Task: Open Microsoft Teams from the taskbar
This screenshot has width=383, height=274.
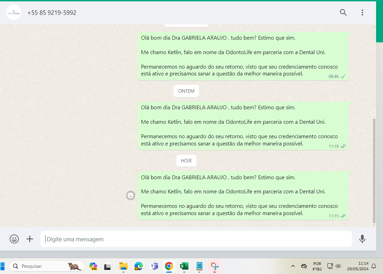Action: pyautogui.click(x=154, y=266)
